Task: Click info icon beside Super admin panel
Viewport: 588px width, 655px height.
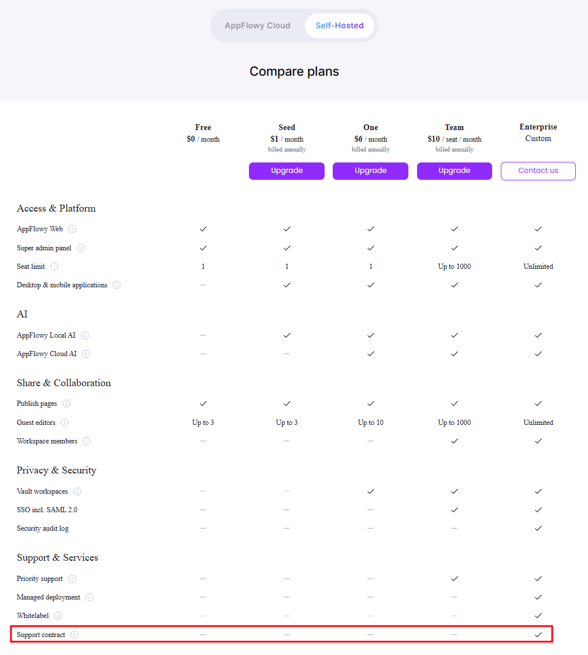Action: pos(81,248)
